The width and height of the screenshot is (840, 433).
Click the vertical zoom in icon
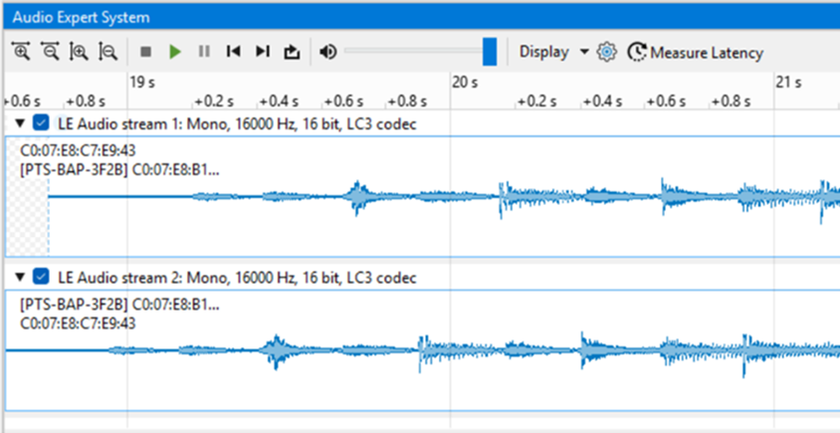(x=80, y=52)
